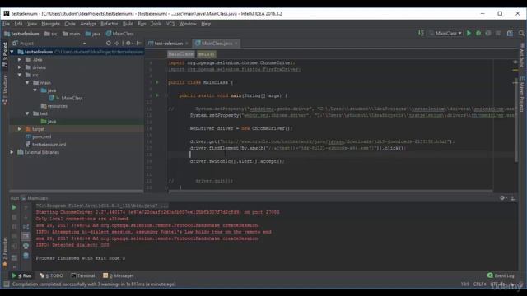527x296 pixels.
Task: Open the File menu
Action: (7, 24)
